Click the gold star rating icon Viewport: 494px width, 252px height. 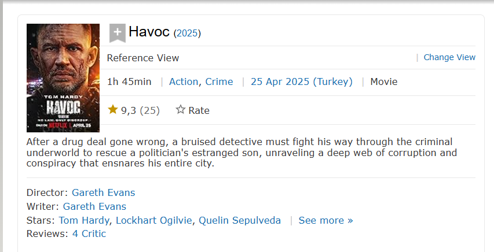113,110
